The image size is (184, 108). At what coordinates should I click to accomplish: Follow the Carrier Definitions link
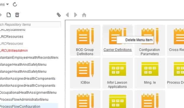118,50
